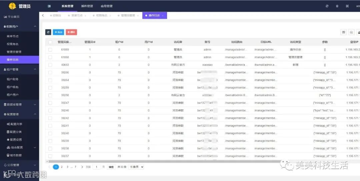The width and height of the screenshot is (360, 181).
Task: Open 配置设置 in sidebar
Action: (x=14, y=139)
